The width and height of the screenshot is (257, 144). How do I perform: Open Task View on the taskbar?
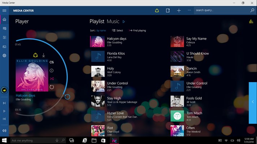click(71, 140)
